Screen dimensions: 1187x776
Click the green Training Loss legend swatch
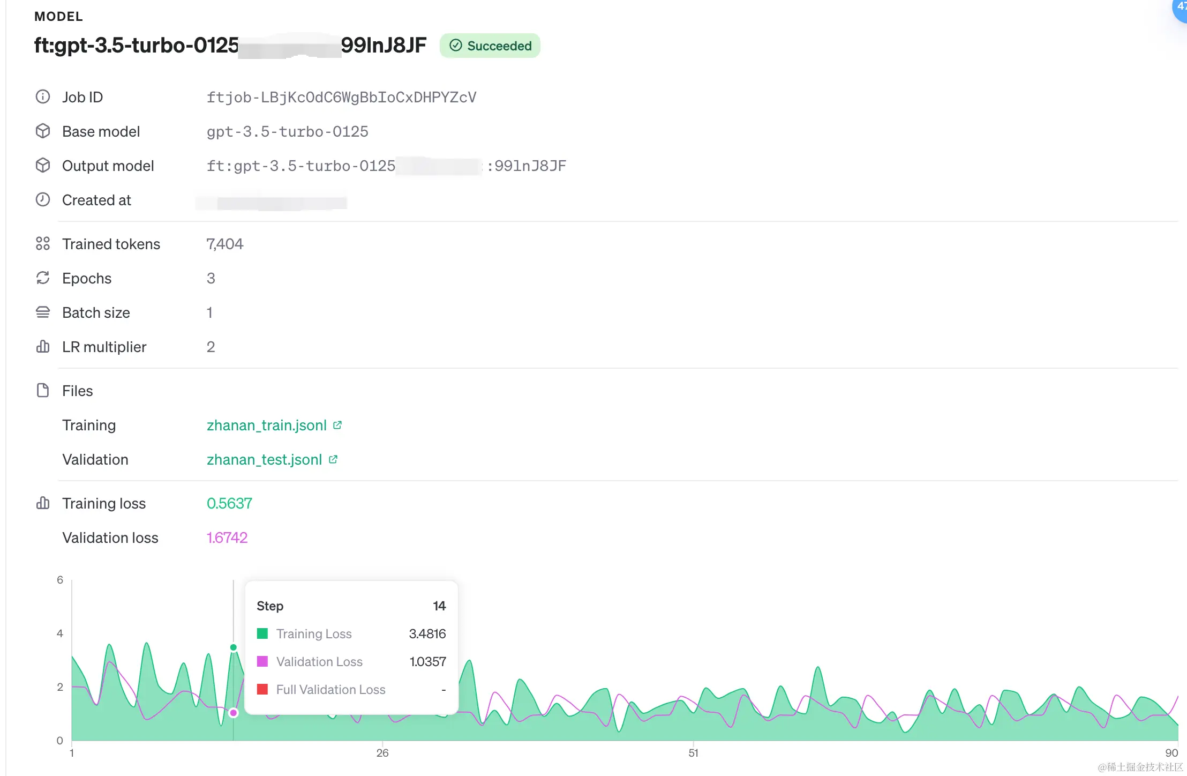[262, 633]
